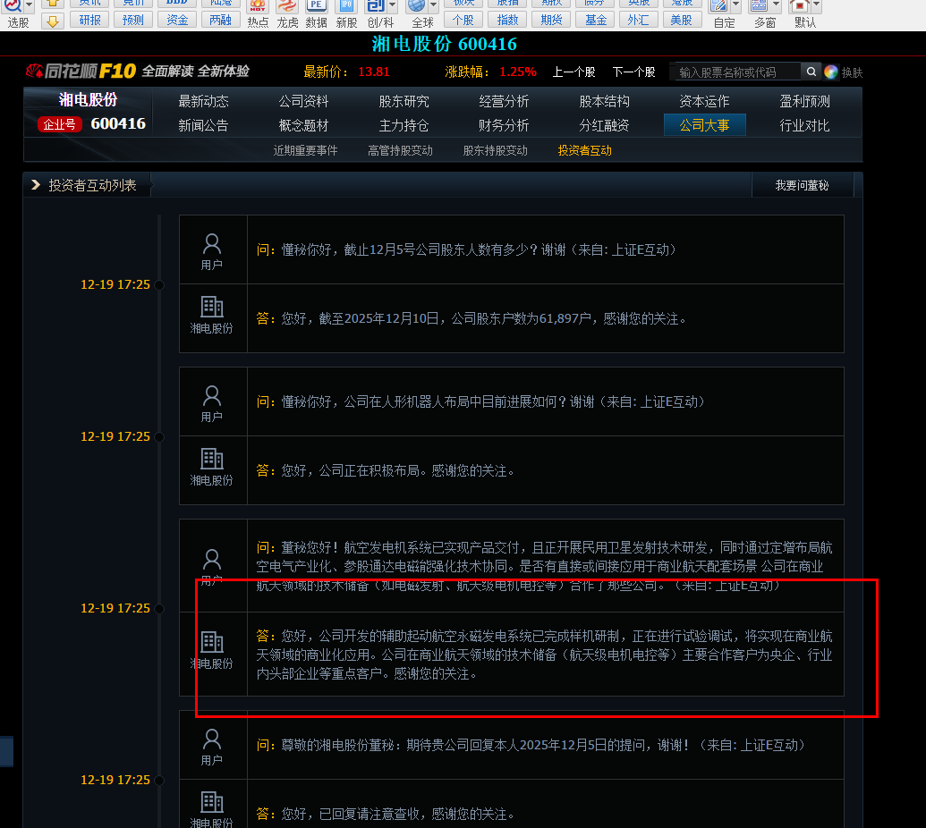Click the 期货 toolbar button
926x828 pixels.
552,20
